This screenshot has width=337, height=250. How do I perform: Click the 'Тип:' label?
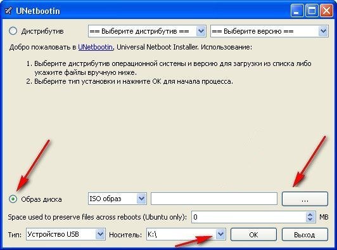click(x=15, y=235)
